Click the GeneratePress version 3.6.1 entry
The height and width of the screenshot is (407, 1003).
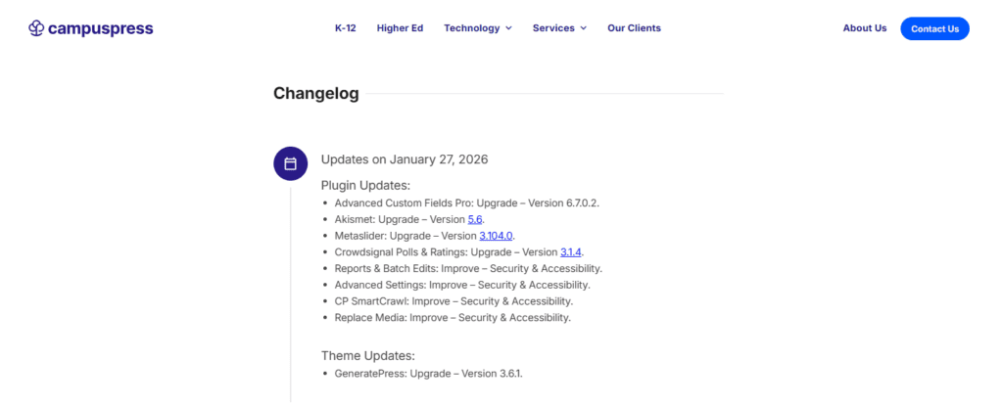(x=429, y=373)
